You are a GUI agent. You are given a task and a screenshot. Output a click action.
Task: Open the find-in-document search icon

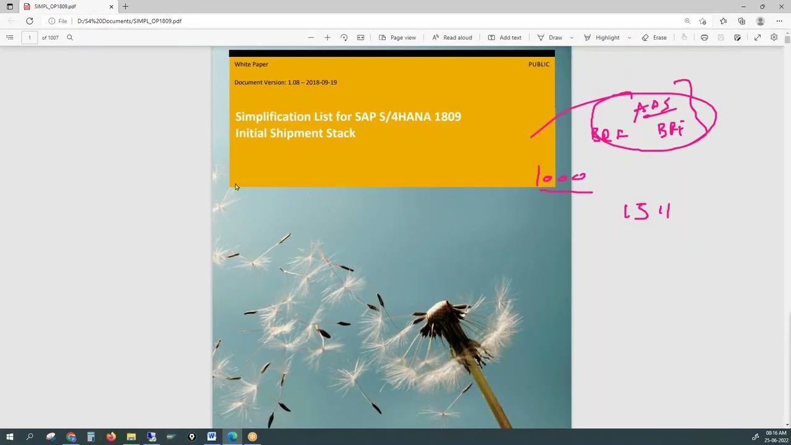(x=70, y=38)
